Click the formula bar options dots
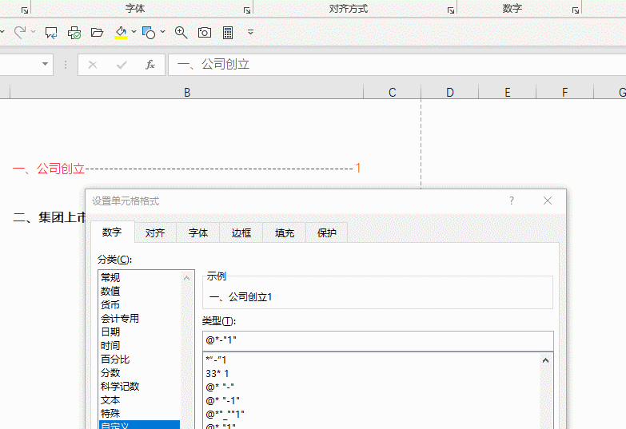This screenshot has width=626, height=429. click(x=66, y=65)
